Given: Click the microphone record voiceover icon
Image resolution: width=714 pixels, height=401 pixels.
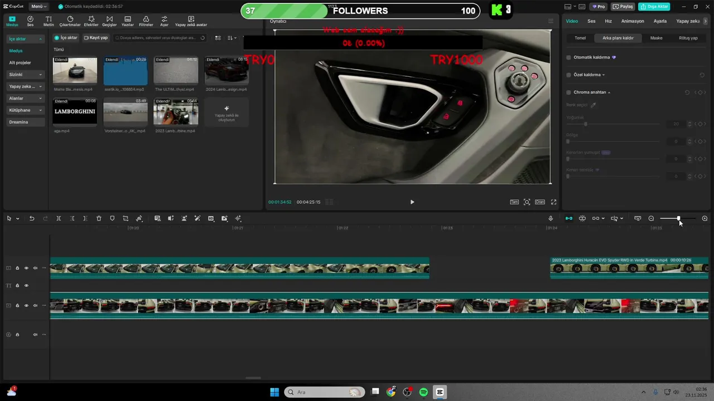Looking at the screenshot, I should [551, 218].
